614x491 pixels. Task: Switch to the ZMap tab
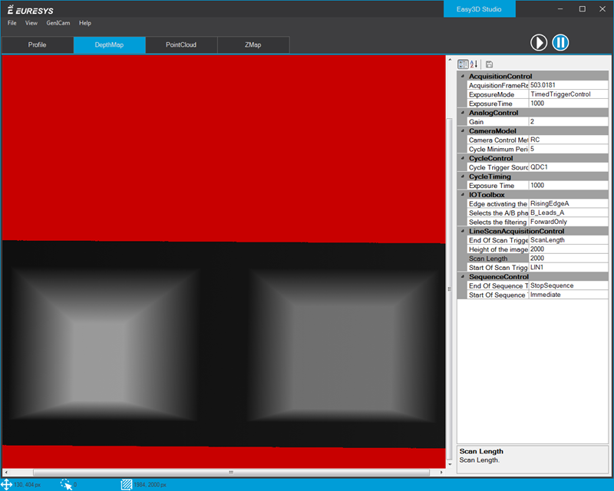tap(253, 44)
